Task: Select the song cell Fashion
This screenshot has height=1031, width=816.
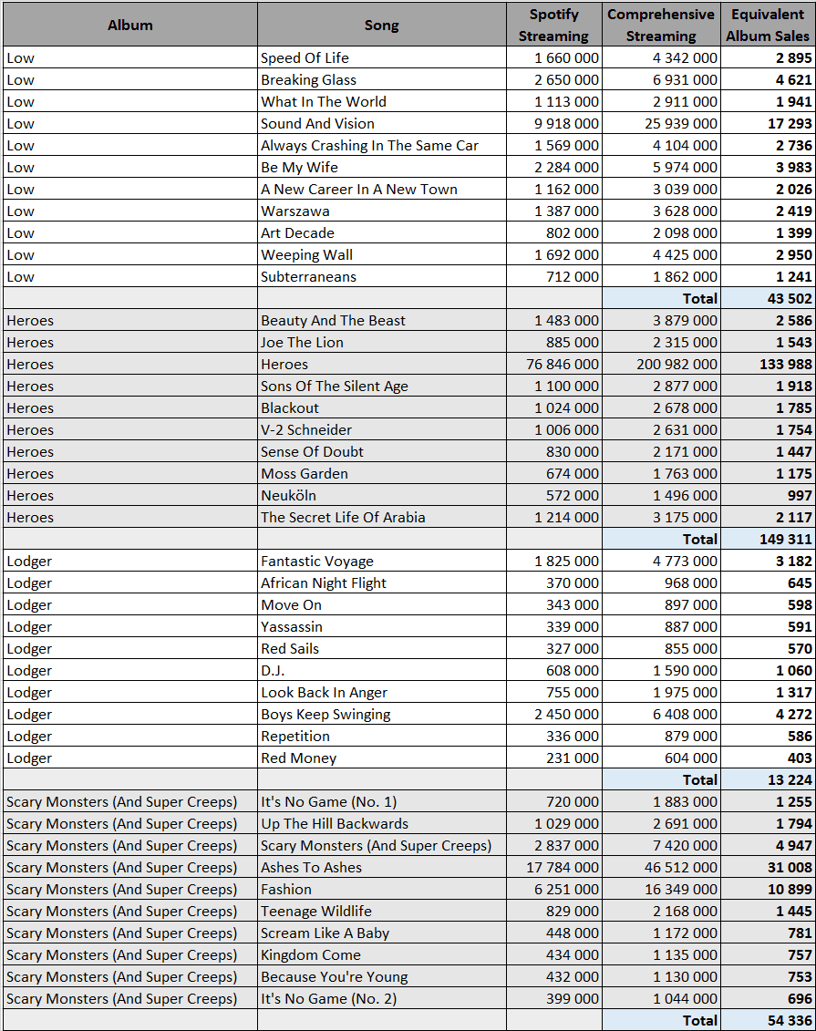Action: pos(382,889)
